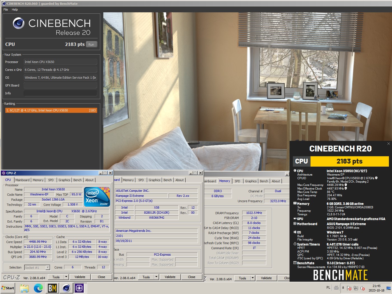This screenshot has height=294, width=392.
Task: Launch Microsoft Edge from the taskbar
Action: pyautogui.click(x=38, y=288)
